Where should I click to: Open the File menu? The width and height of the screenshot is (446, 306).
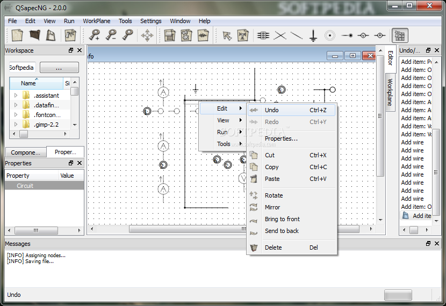coord(12,21)
